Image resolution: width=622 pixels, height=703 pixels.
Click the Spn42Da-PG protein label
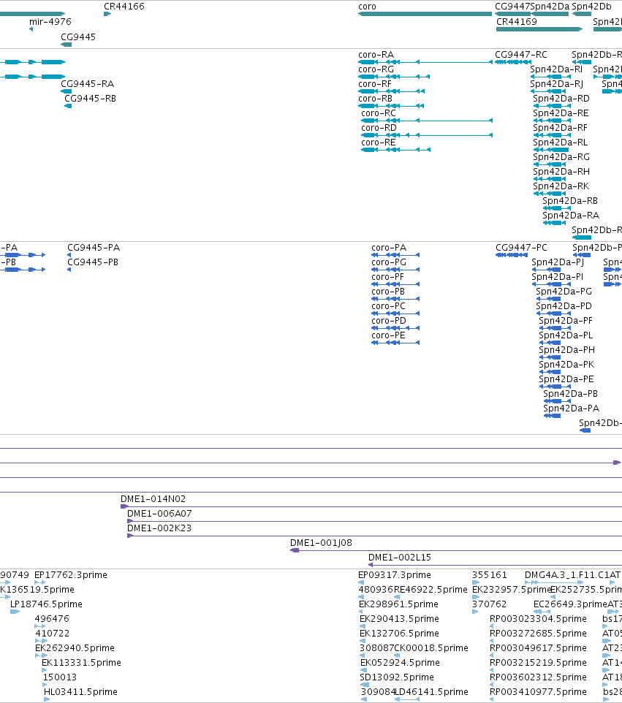click(564, 291)
